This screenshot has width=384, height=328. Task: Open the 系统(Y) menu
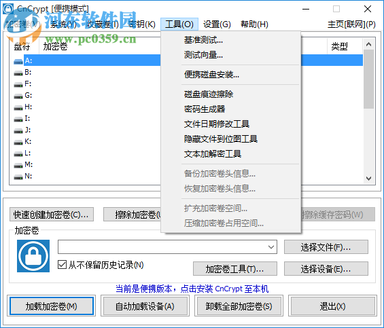(x=63, y=24)
